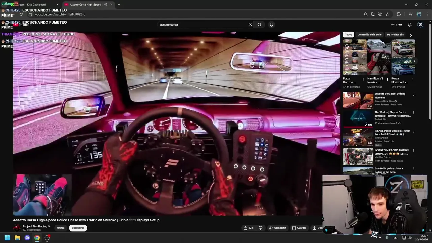Open The Weeknd Timeless remix video
Image resolution: width=432 pixels, height=243 pixels.
pos(358,118)
